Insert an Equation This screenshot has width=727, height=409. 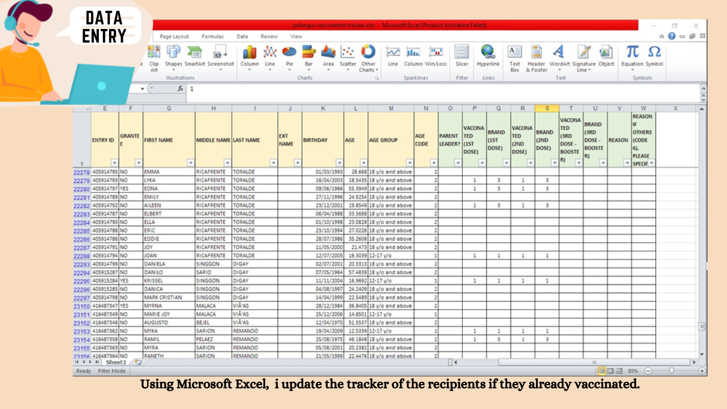tap(632, 59)
